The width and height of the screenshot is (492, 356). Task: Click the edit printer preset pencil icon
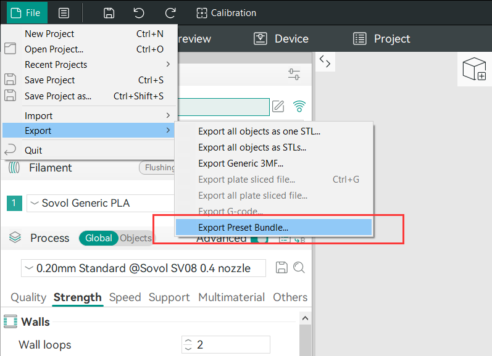(278, 106)
